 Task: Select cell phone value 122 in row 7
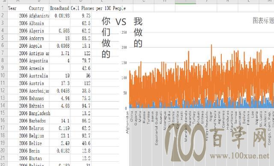[x=81, y=53]
